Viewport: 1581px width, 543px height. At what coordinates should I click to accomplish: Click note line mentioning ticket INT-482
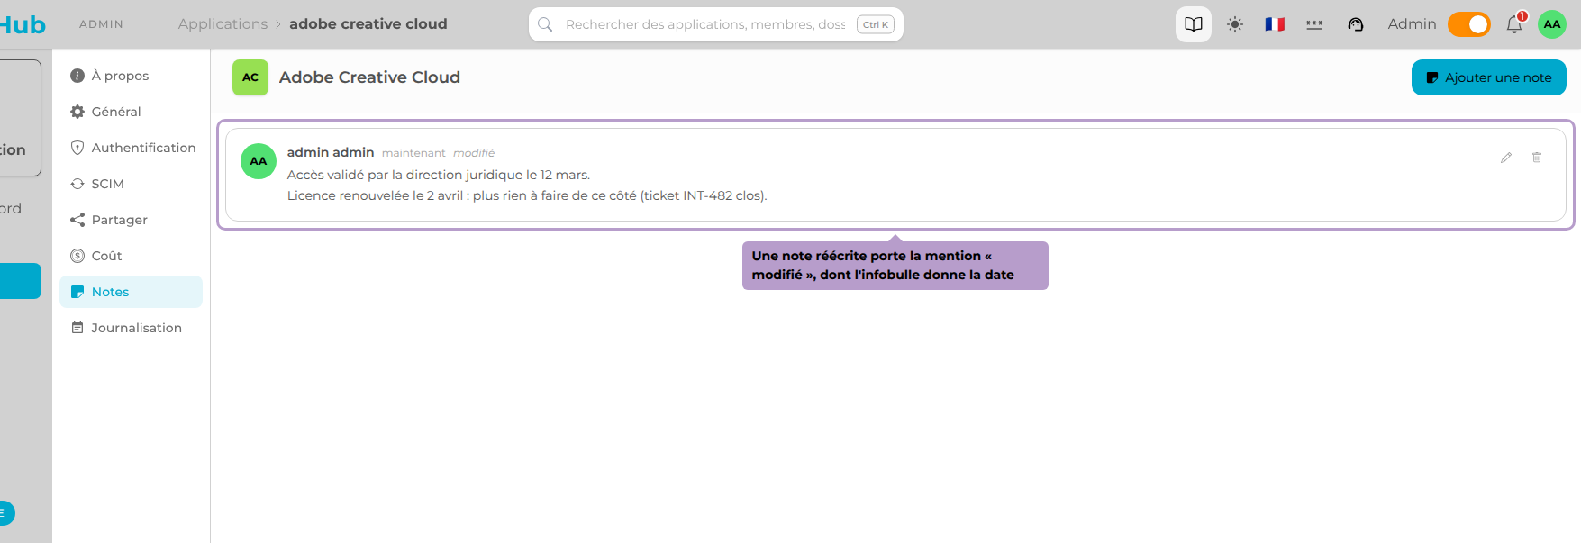pyautogui.click(x=527, y=195)
